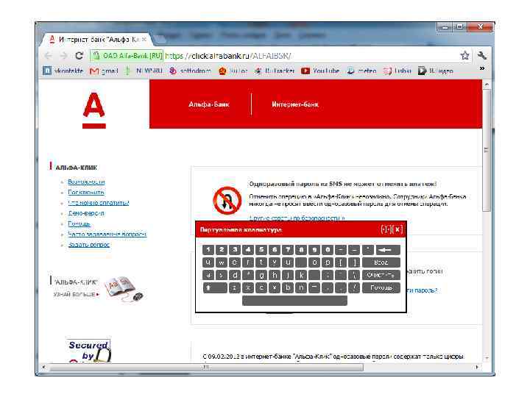This screenshot has width=530, height=397.
Task: Click the red Alfa-Bank logo
Action: pyautogui.click(x=94, y=111)
